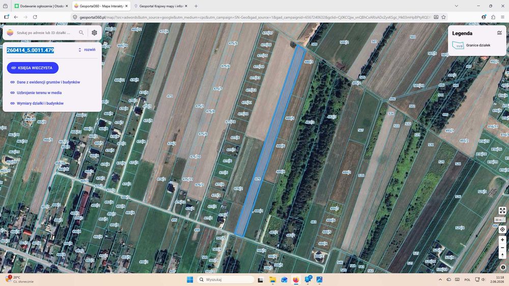Click parcel label 475/5 on map
Screen dimensions: 509x286
233,43
